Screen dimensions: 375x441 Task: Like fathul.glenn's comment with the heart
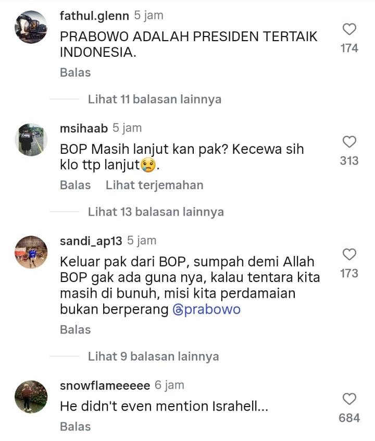pos(349,29)
